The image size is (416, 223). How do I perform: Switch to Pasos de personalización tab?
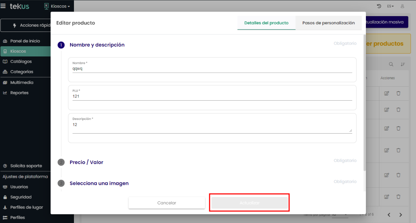pyautogui.click(x=328, y=23)
